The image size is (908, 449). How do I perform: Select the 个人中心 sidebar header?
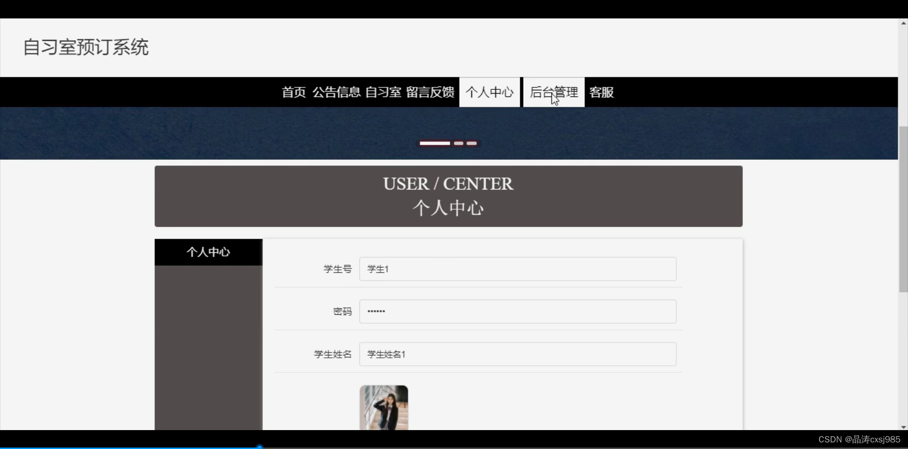pyautogui.click(x=208, y=252)
